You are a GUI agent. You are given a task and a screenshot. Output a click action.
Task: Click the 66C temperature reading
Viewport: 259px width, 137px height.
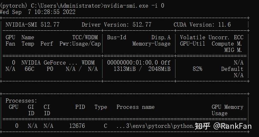(29, 69)
